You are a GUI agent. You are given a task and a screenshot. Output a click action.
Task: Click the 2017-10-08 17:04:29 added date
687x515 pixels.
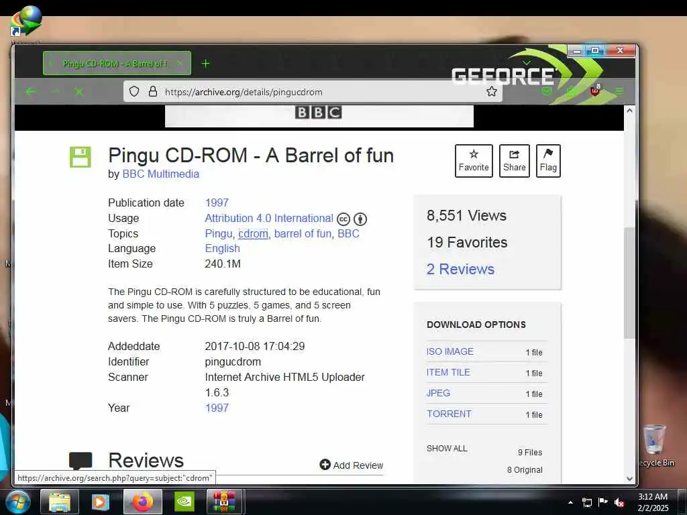coord(254,346)
